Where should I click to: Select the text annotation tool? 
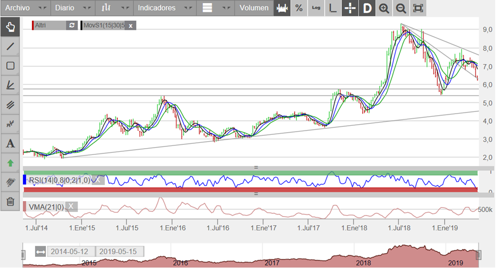pyautogui.click(x=10, y=143)
